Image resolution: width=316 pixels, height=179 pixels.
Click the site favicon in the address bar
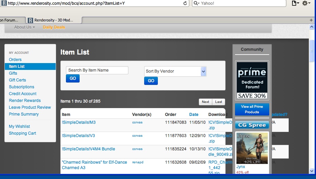(4, 3)
